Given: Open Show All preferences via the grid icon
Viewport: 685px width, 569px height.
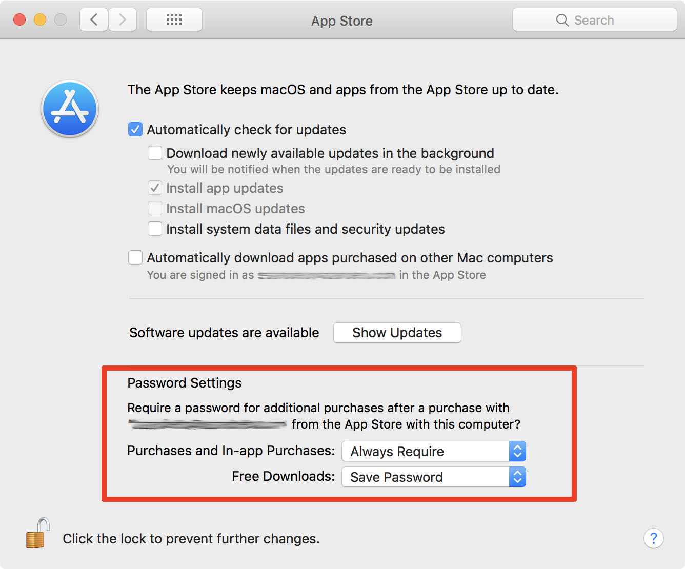Looking at the screenshot, I should tap(174, 19).
